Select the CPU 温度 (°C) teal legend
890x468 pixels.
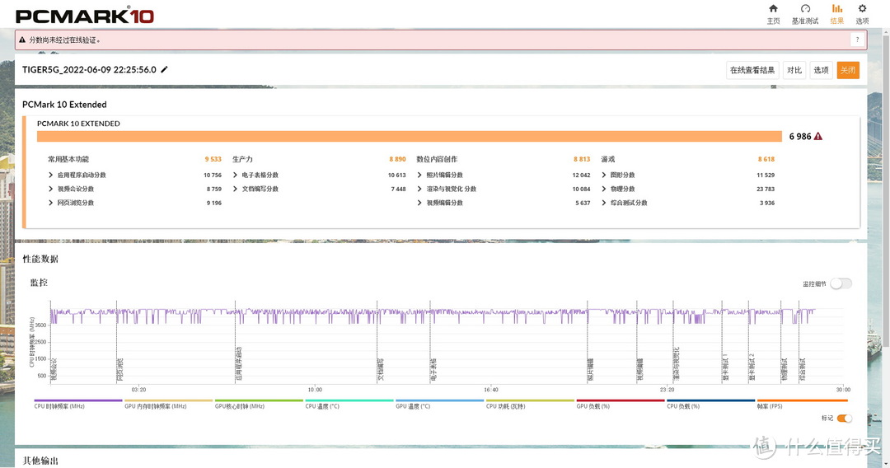point(349,404)
